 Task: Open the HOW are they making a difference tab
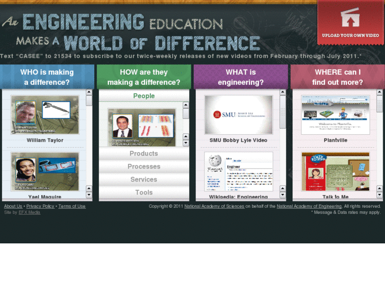(x=144, y=77)
